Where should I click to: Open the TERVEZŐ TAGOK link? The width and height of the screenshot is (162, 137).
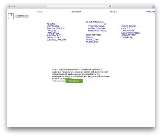97,26
